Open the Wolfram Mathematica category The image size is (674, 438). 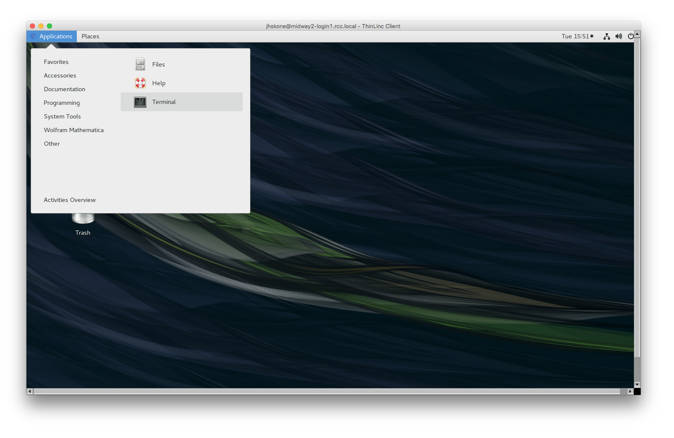74,130
